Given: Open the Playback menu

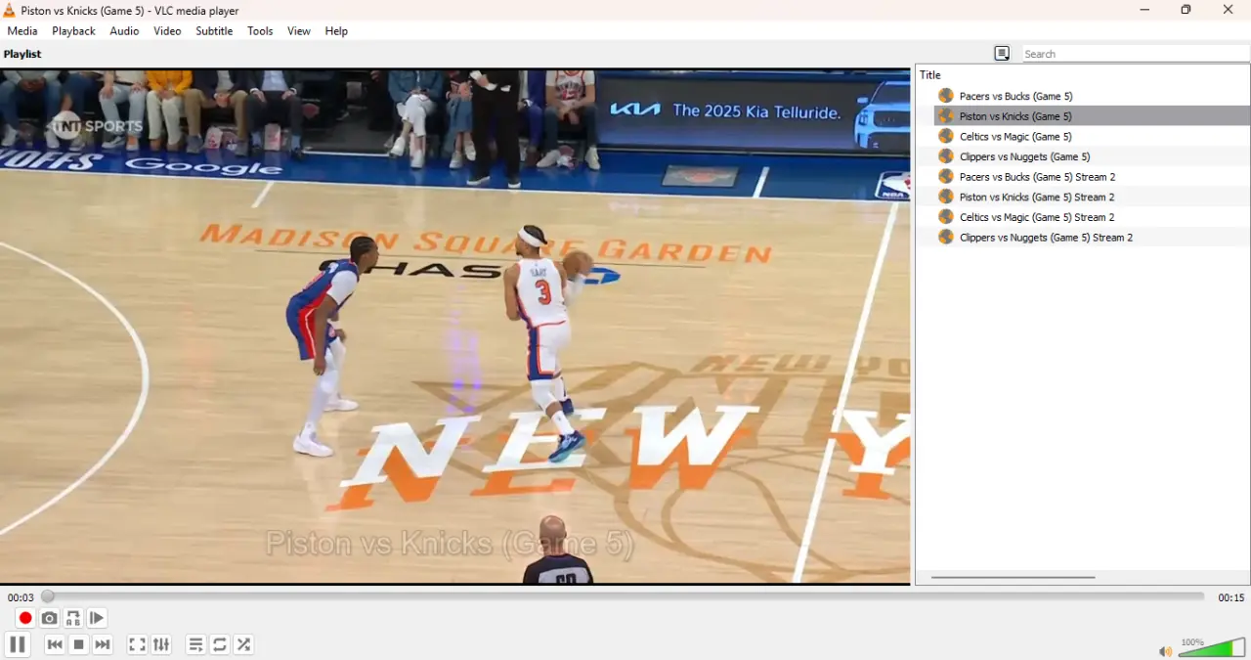Looking at the screenshot, I should [x=73, y=31].
